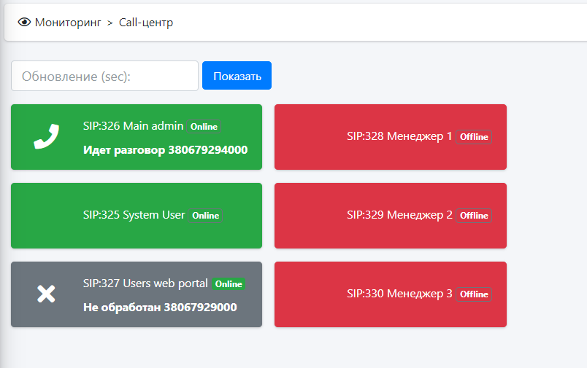Click the X cross icon on SIP:327 card
587x368 pixels.
47,294
